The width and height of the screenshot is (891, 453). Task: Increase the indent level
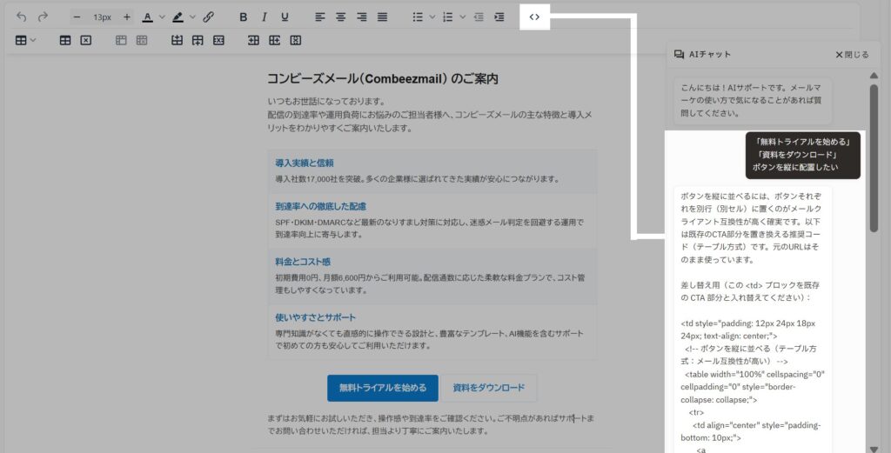tap(499, 17)
